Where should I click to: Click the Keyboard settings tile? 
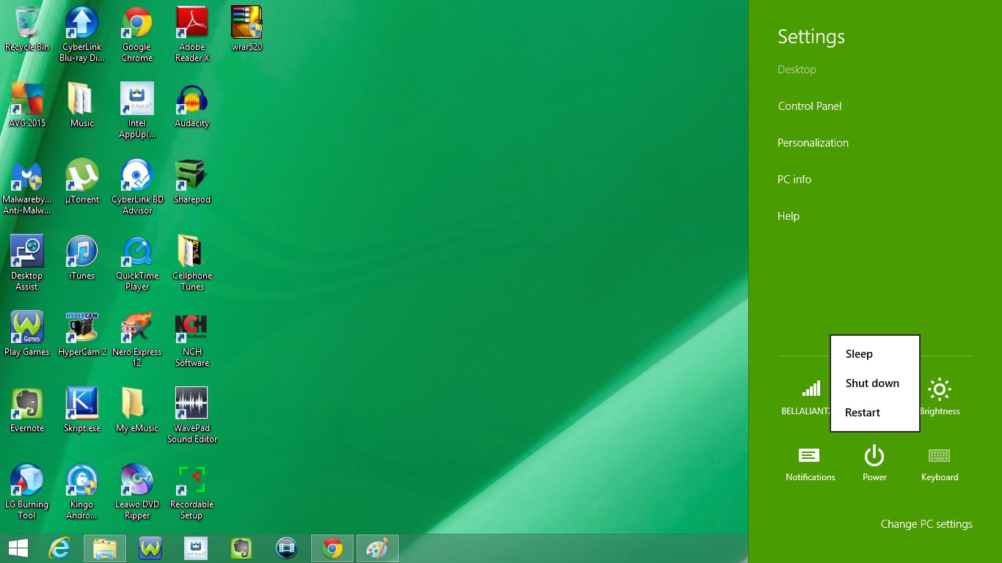(x=940, y=463)
